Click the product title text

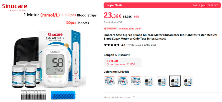point(160,37)
